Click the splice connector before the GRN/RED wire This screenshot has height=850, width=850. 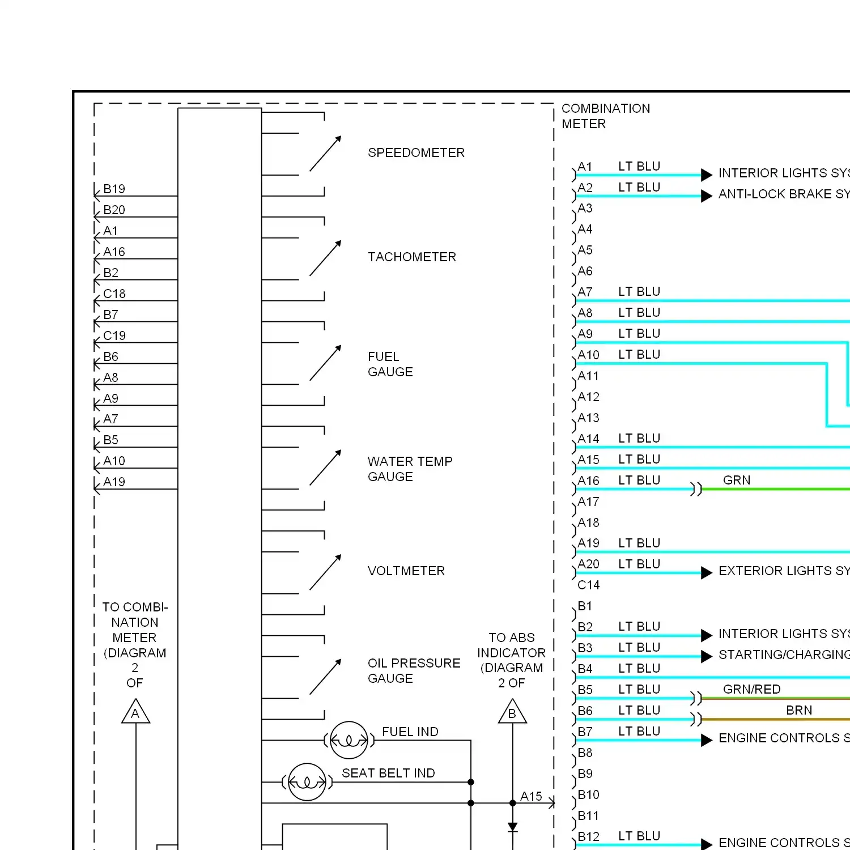[x=696, y=698]
